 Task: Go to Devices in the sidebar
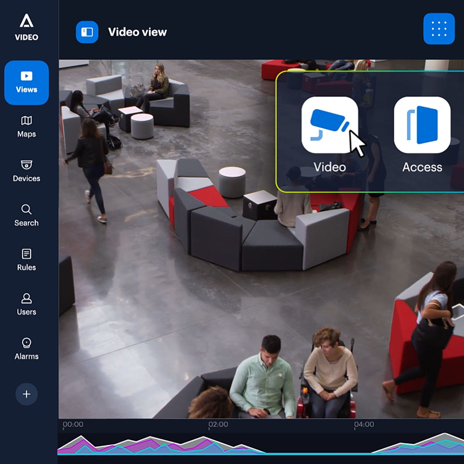point(27,171)
